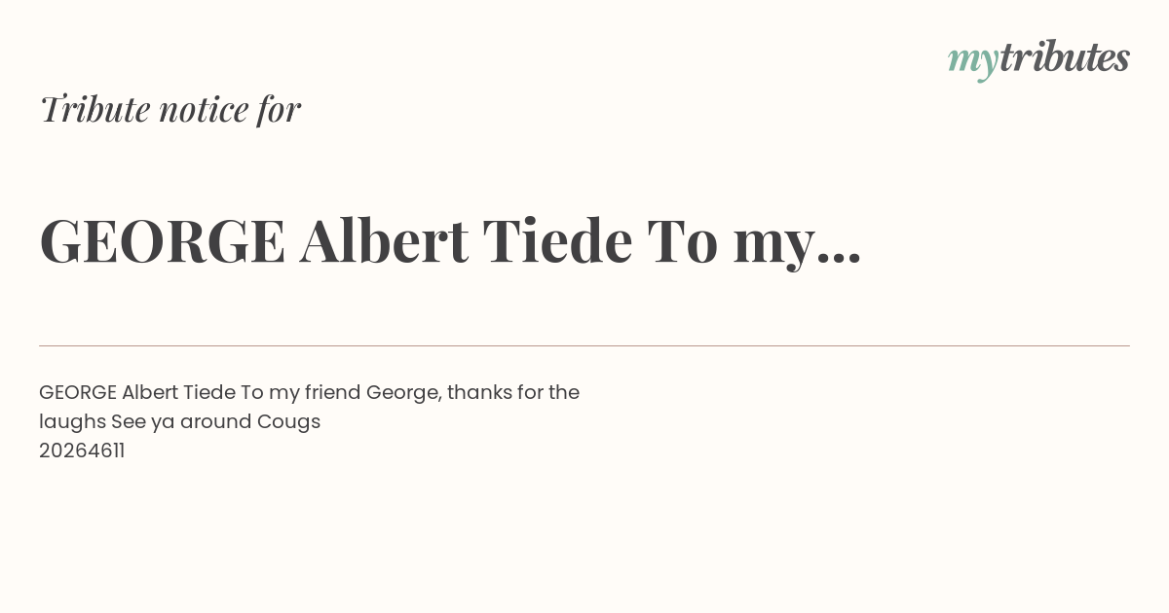Open the "GEORGE Albert Tiede To my..." title
This screenshot has width=1169, height=613.
tap(450, 241)
